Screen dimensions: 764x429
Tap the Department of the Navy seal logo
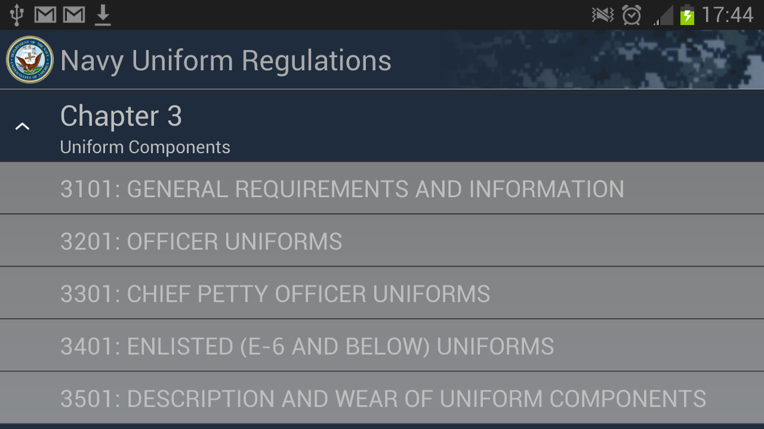click(30, 60)
